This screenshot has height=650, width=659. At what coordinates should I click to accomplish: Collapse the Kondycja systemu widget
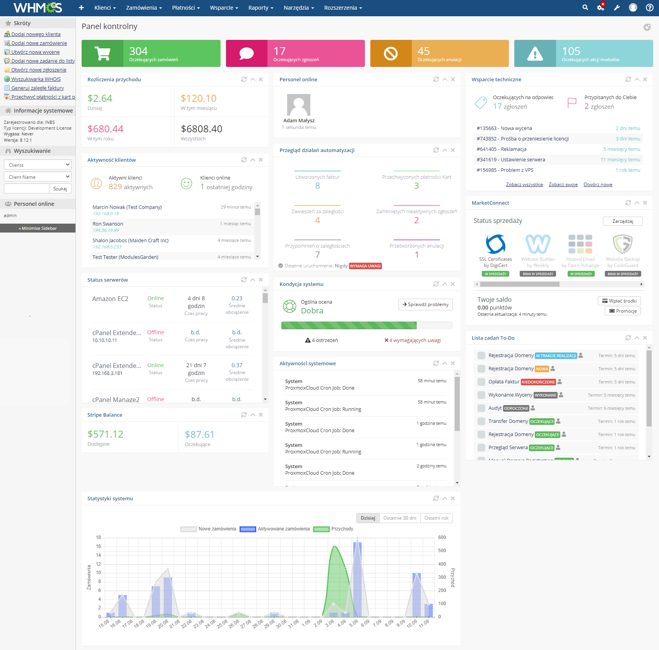pos(445,284)
